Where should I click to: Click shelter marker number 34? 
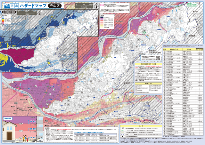pos(61,117)
